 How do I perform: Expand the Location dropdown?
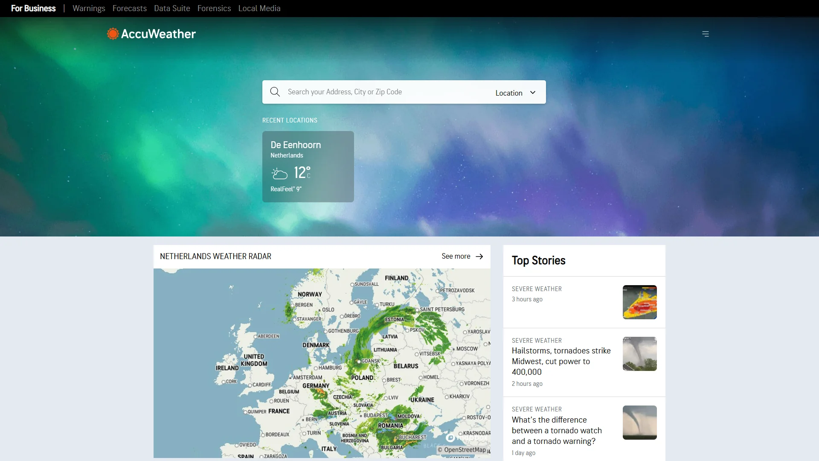[515, 93]
